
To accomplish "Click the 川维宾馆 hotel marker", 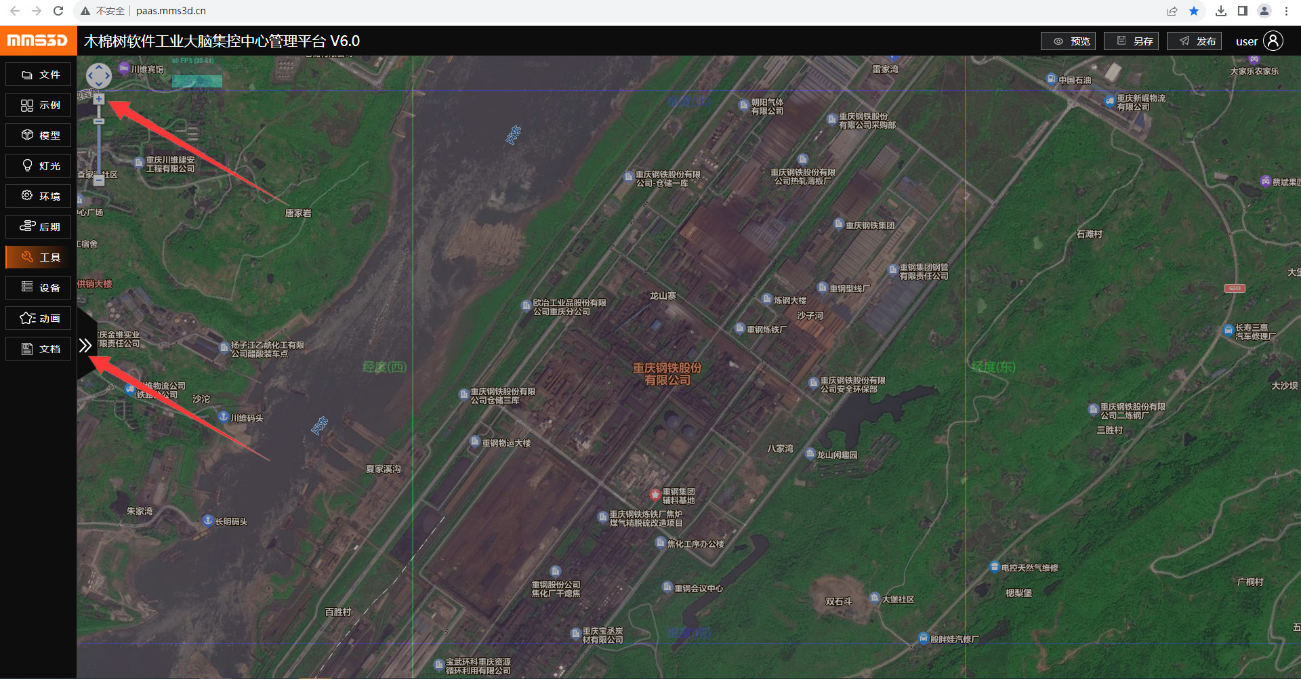I will coord(124,68).
